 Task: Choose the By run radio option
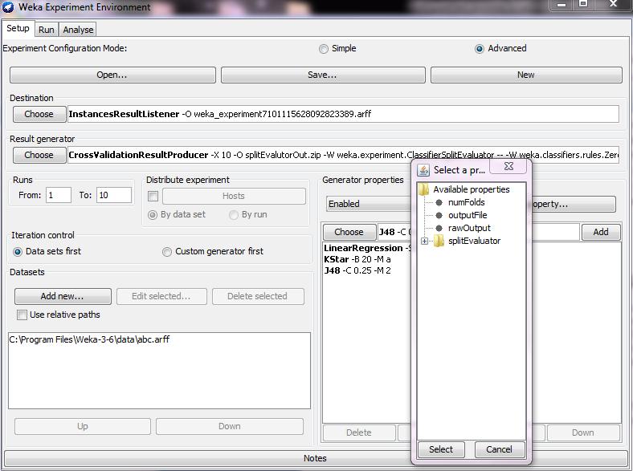[233, 215]
